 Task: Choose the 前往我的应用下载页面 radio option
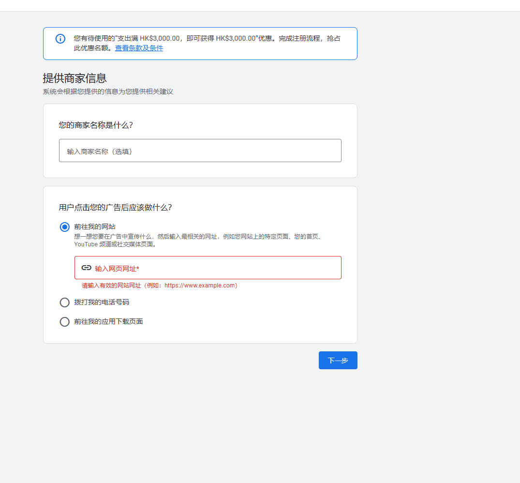[65, 322]
